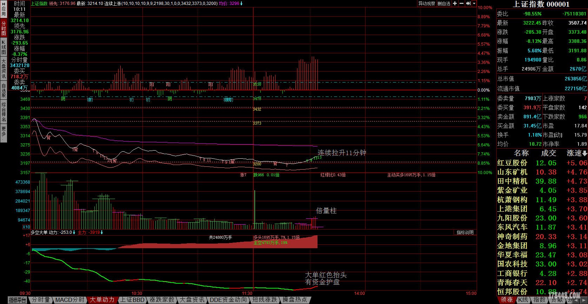588x304 pixels.
Task: Click 动力 -253.0 down arrow
Action: (74, 232)
